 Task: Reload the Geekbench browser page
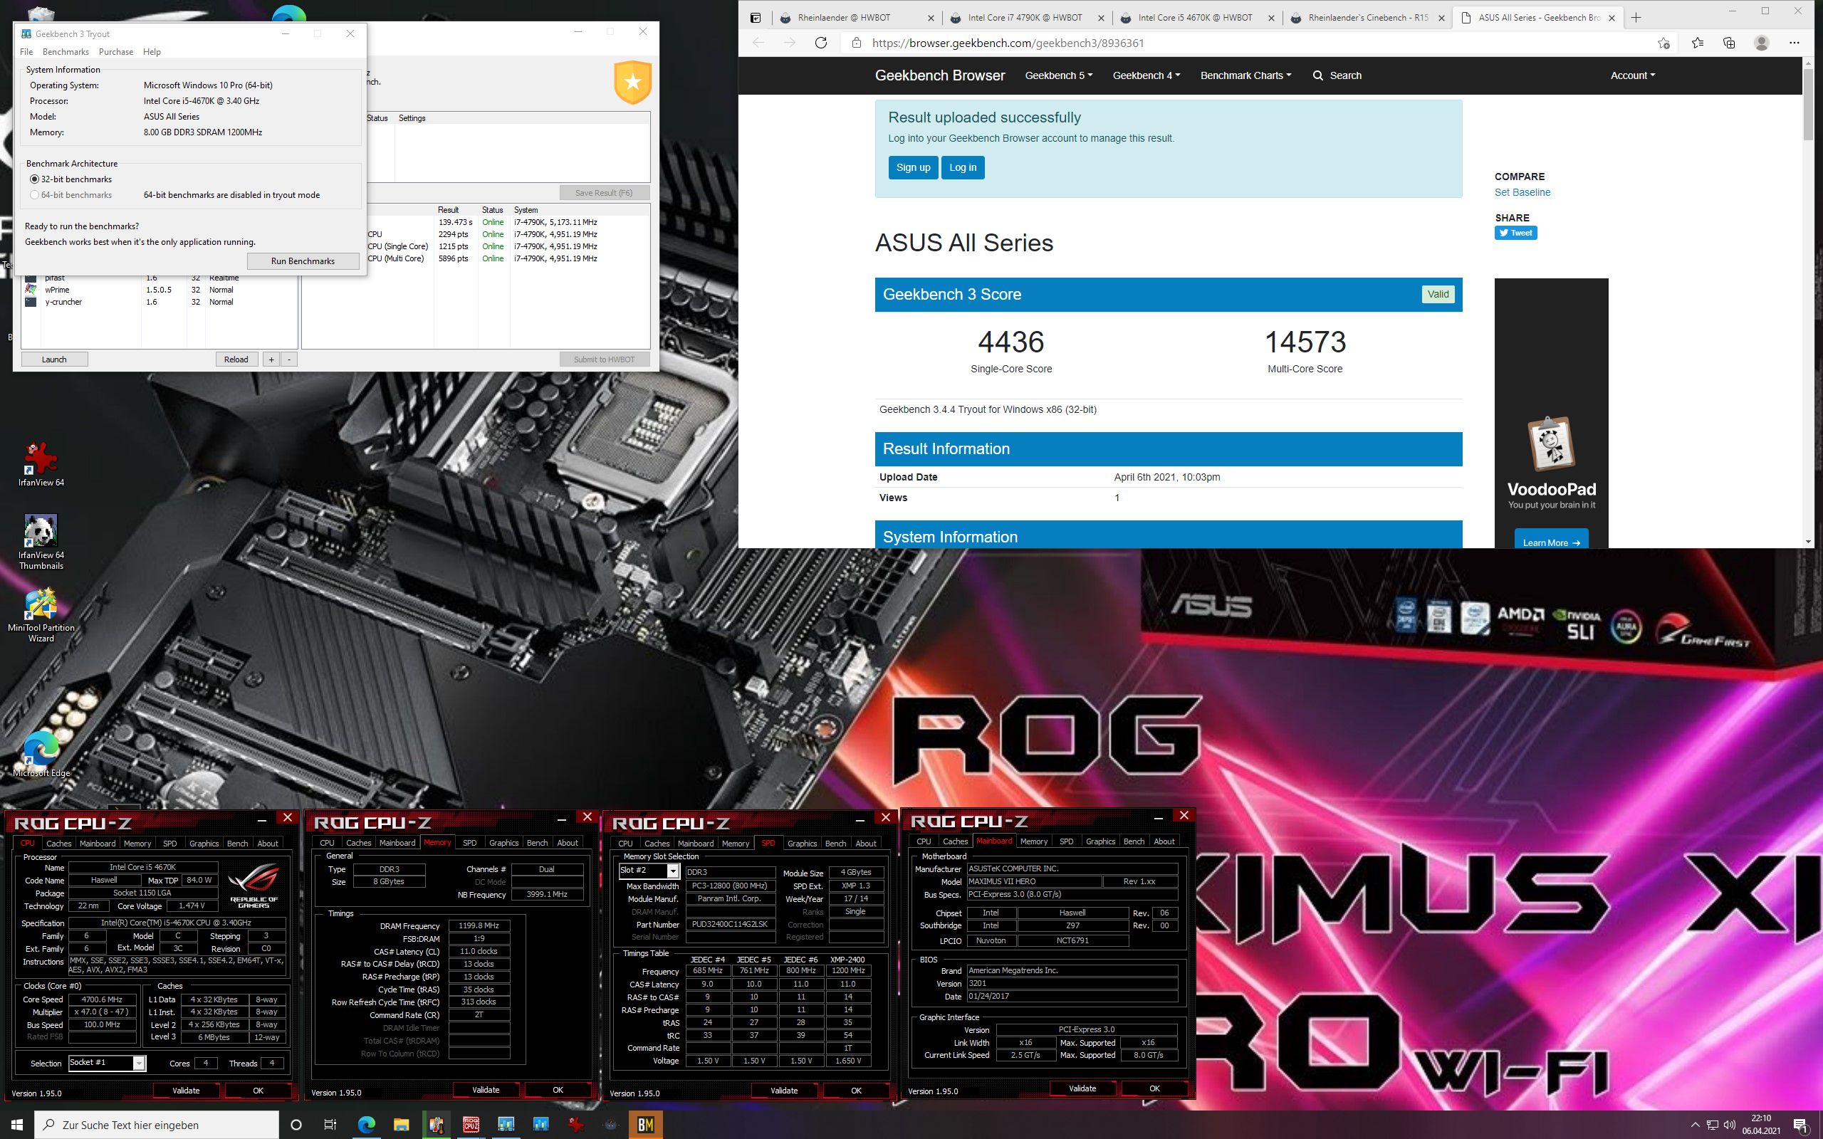point(821,43)
